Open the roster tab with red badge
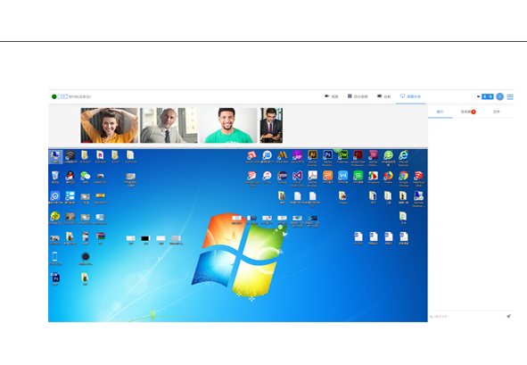This screenshot has height=365, width=527. 468,112
